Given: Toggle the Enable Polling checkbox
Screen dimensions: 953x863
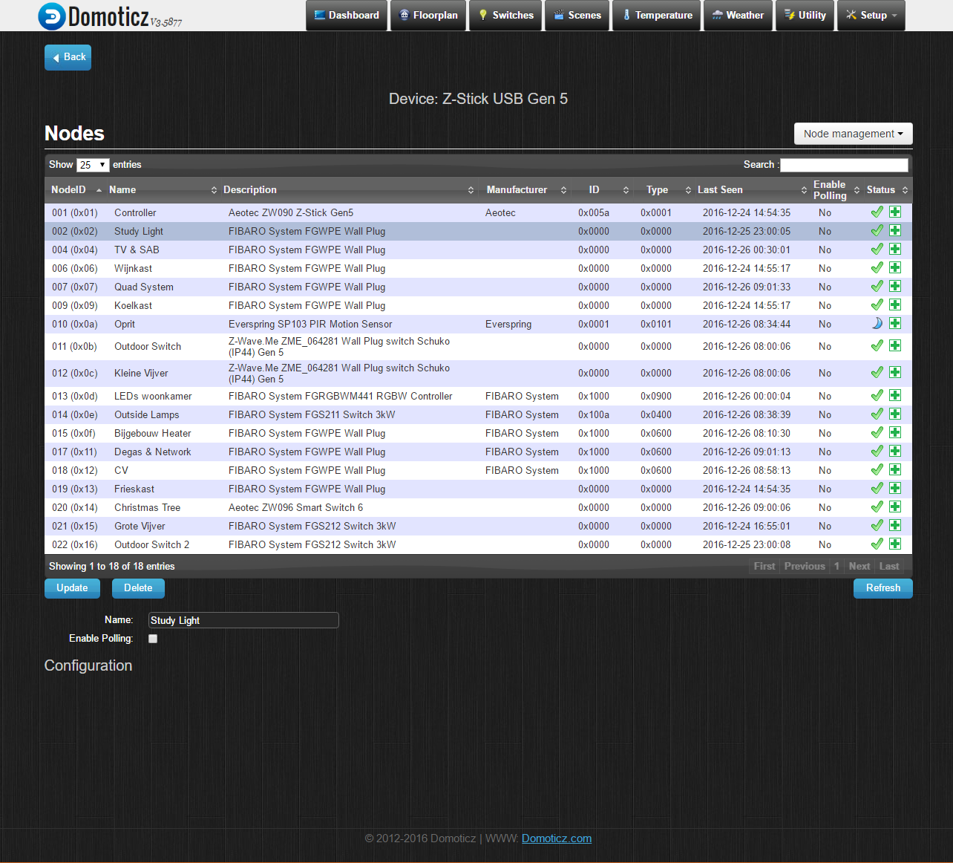Looking at the screenshot, I should (x=153, y=639).
